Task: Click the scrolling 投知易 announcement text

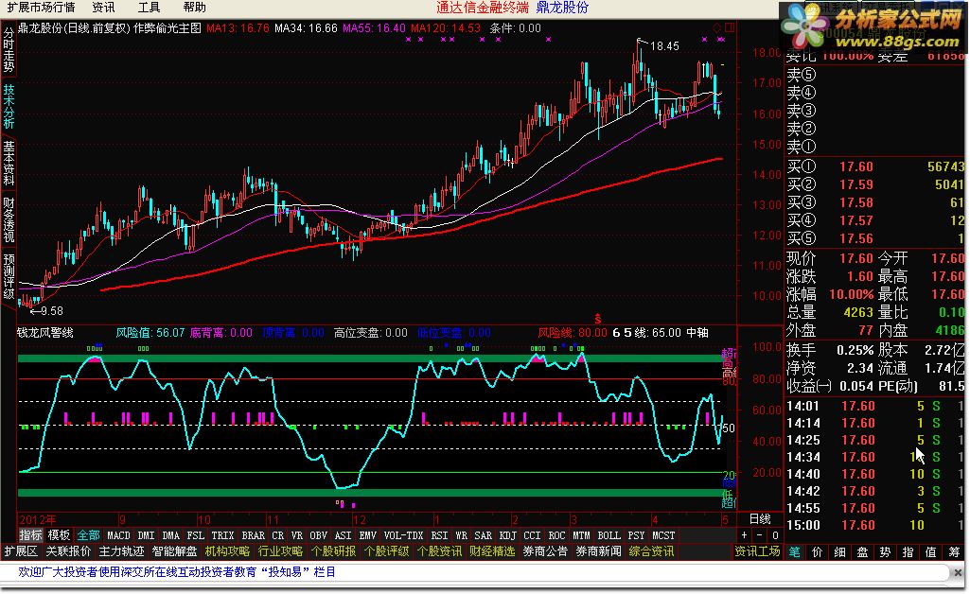Action: tap(177, 572)
